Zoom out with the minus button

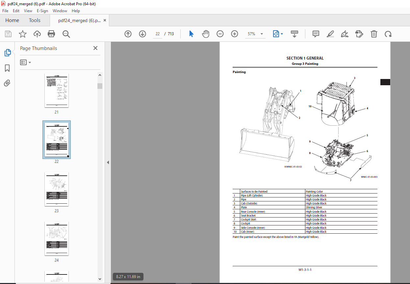point(220,34)
